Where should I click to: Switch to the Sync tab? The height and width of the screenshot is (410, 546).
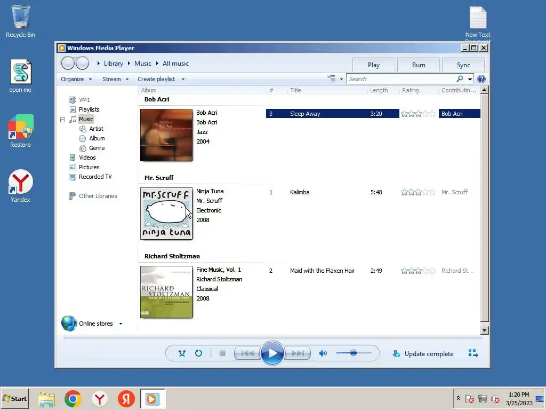[x=463, y=65]
